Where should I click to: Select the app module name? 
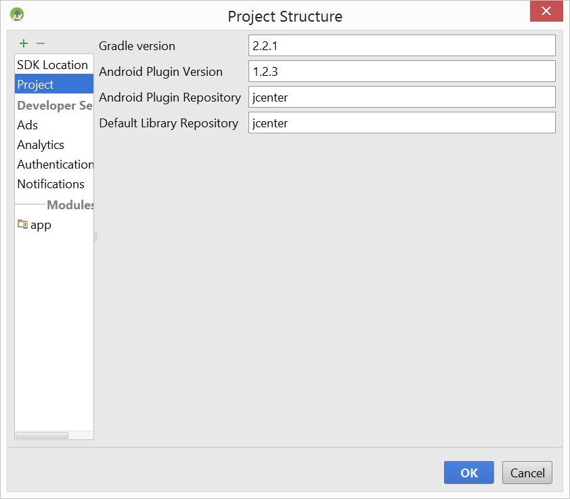[41, 225]
